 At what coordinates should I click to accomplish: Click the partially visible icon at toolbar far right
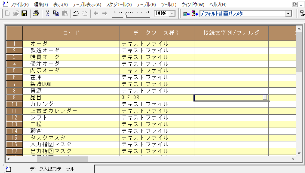303,13
